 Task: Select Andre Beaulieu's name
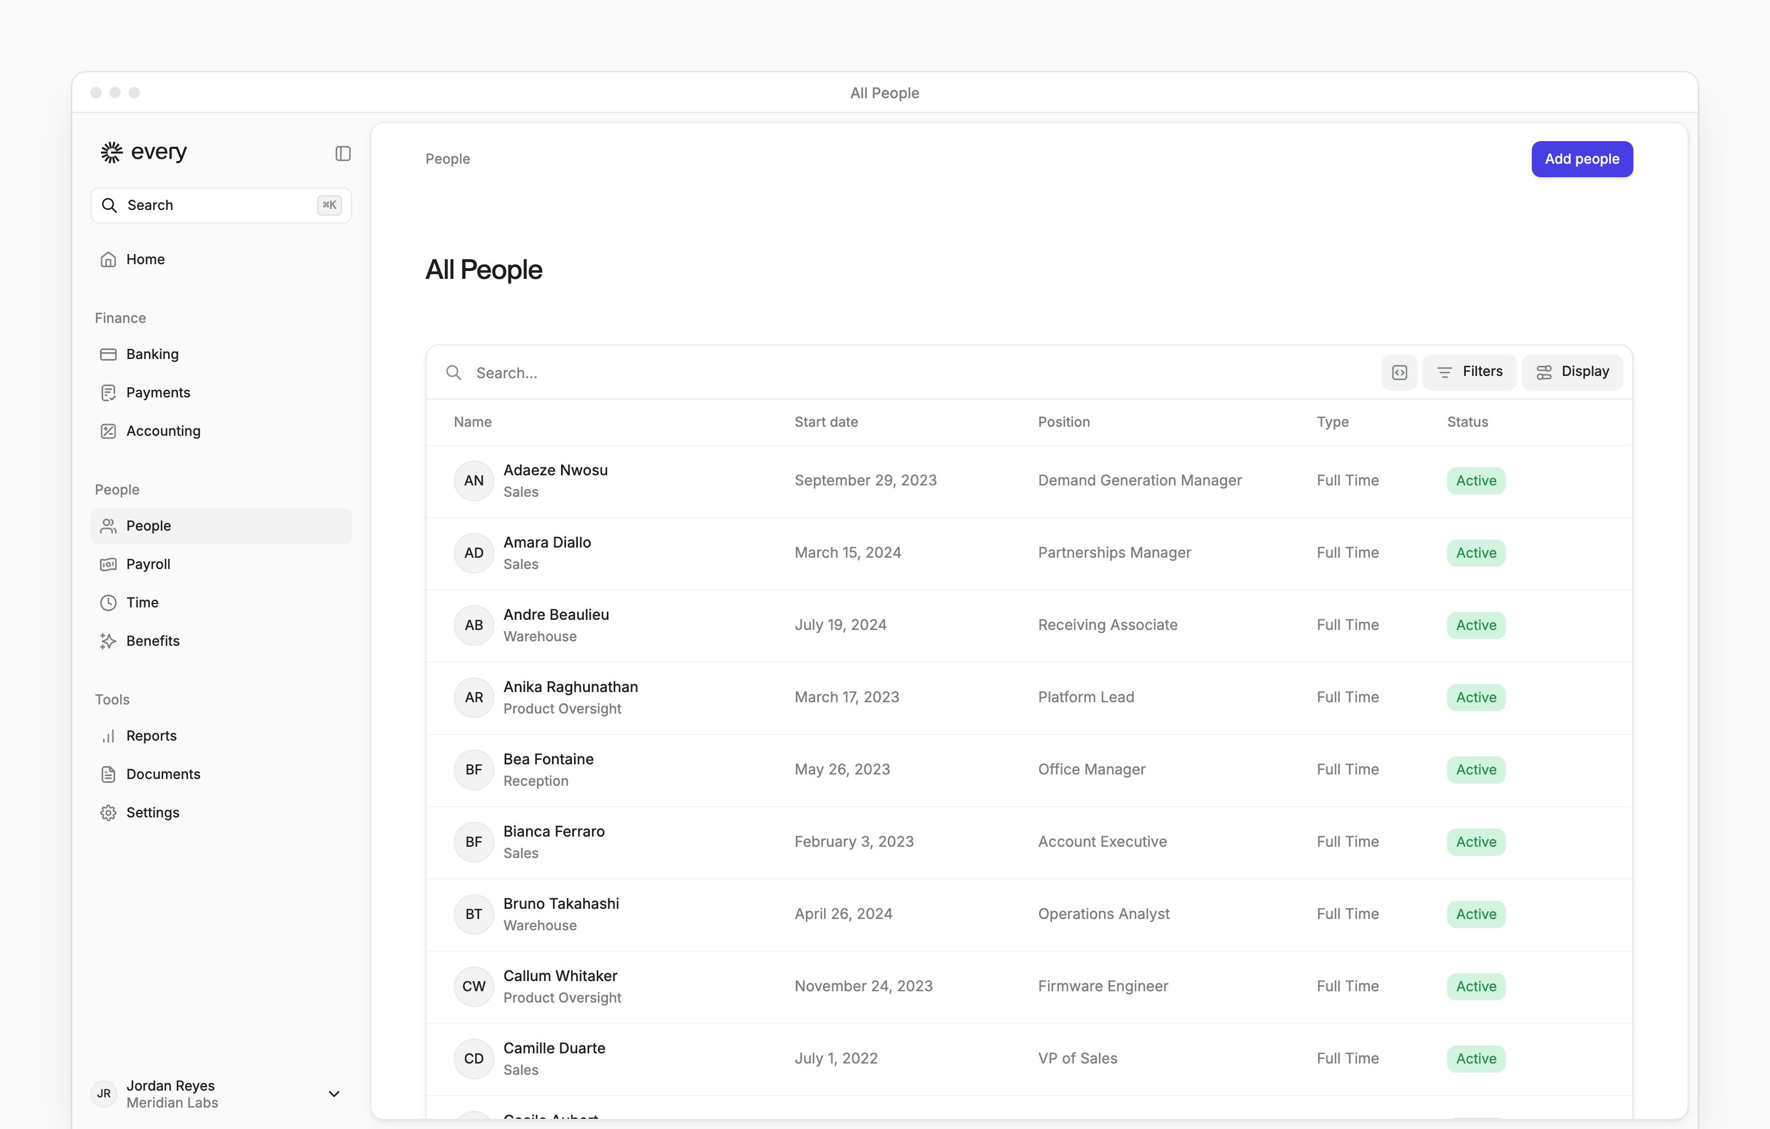(556, 615)
